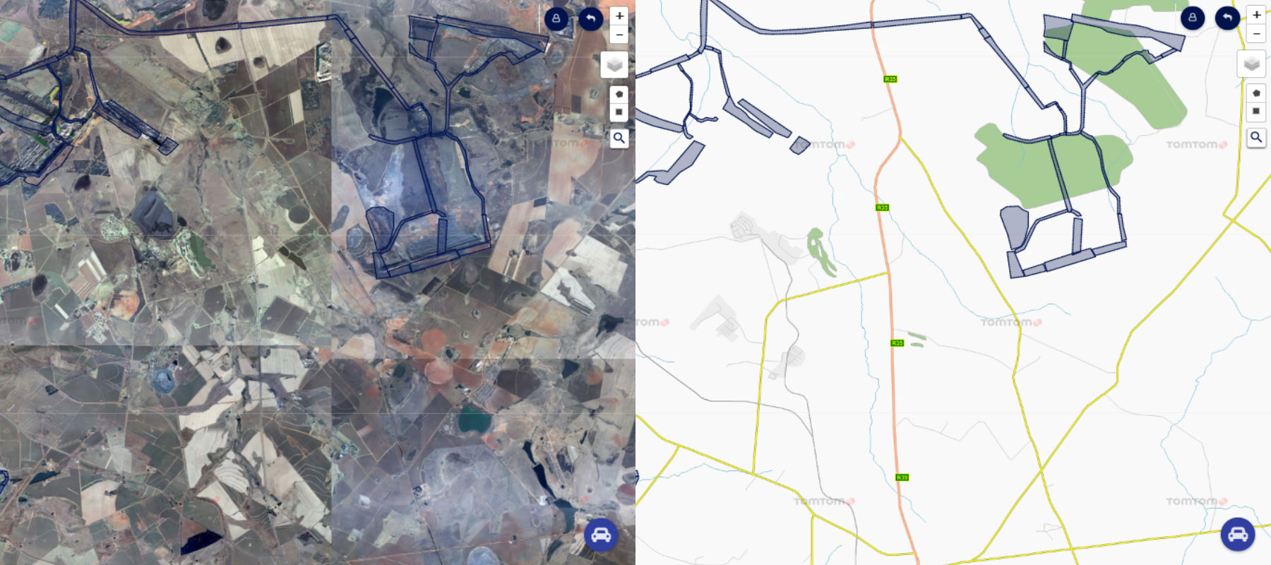Viewport: 1271px width, 565px height.
Task: Click the car button on the satellite map
Action: tap(601, 535)
